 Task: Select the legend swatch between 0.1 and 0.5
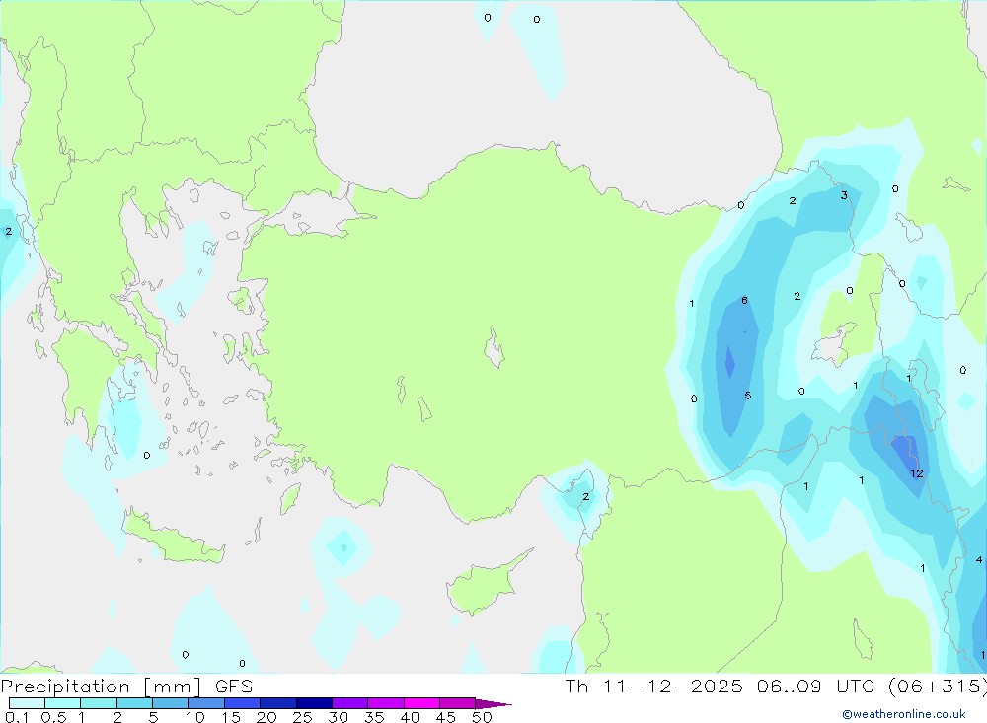27,703
